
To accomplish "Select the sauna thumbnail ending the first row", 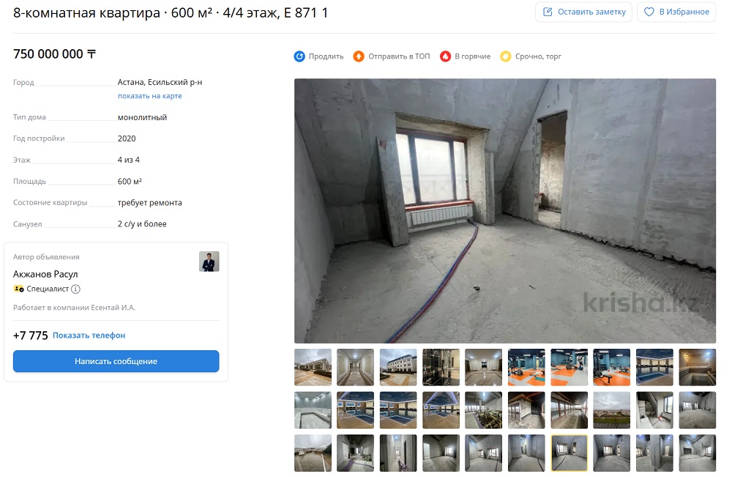I will click(697, 367).
